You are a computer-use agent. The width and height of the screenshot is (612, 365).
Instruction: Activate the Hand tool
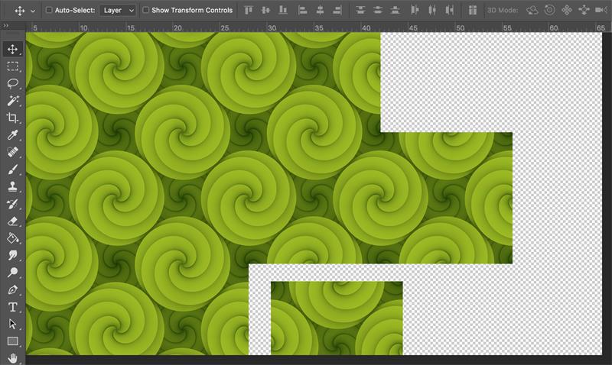tap(13, 357)
